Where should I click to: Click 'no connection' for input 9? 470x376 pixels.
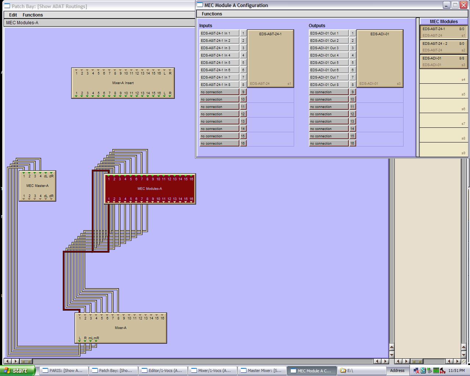click(x=219, y=92)
